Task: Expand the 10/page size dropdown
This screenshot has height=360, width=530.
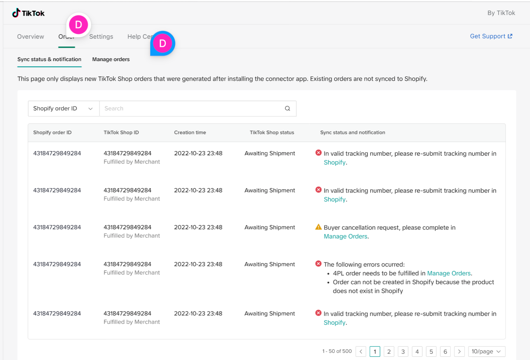Action: [x=486, y=351]
